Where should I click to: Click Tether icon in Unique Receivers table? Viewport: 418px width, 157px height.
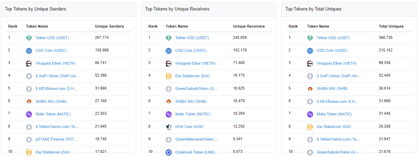[168, 38]
